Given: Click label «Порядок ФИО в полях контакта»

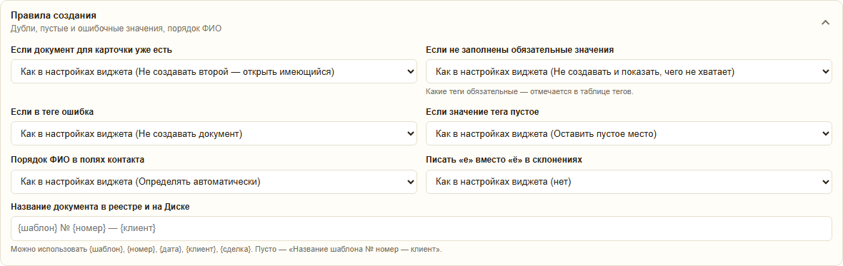Looking at the screenshot, I should 77,160.
